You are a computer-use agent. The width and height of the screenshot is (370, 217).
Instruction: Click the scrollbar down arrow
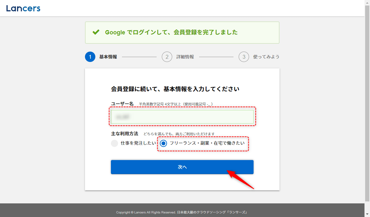367,214
